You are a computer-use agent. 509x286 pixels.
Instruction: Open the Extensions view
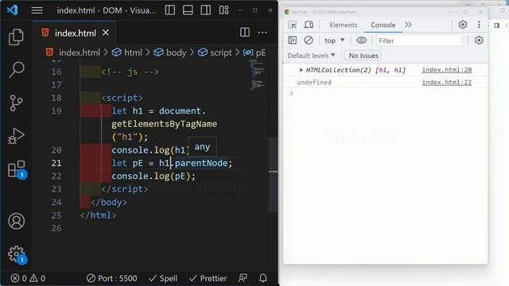pos(17,169)
